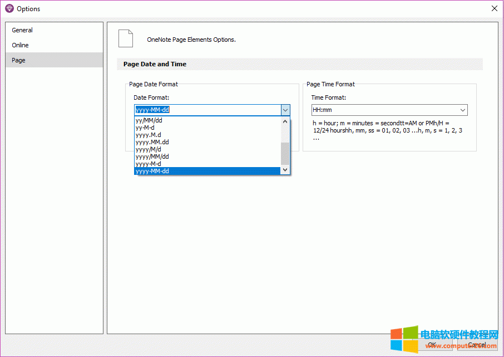The height and width of the screenshot is (357, 504).
Task: Collapse the Date Format dropdown arrow
Action: [x=285, y=110]
